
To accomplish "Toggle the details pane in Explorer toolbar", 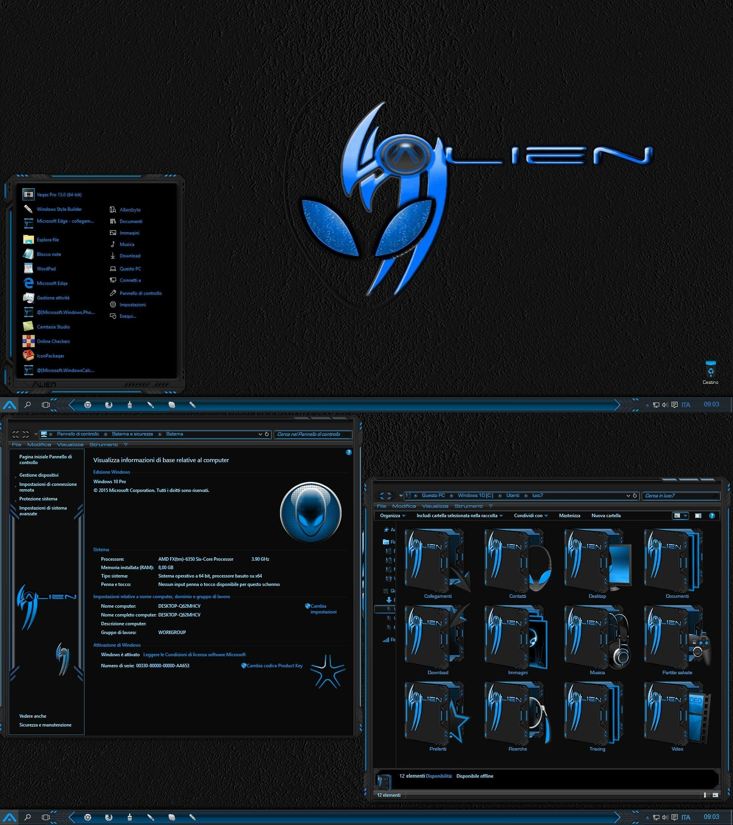I will coord(698,515).
